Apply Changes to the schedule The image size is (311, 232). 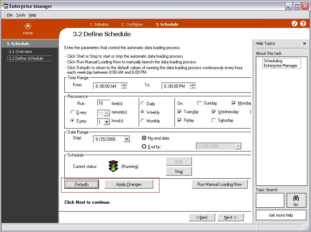click(129, 184)
